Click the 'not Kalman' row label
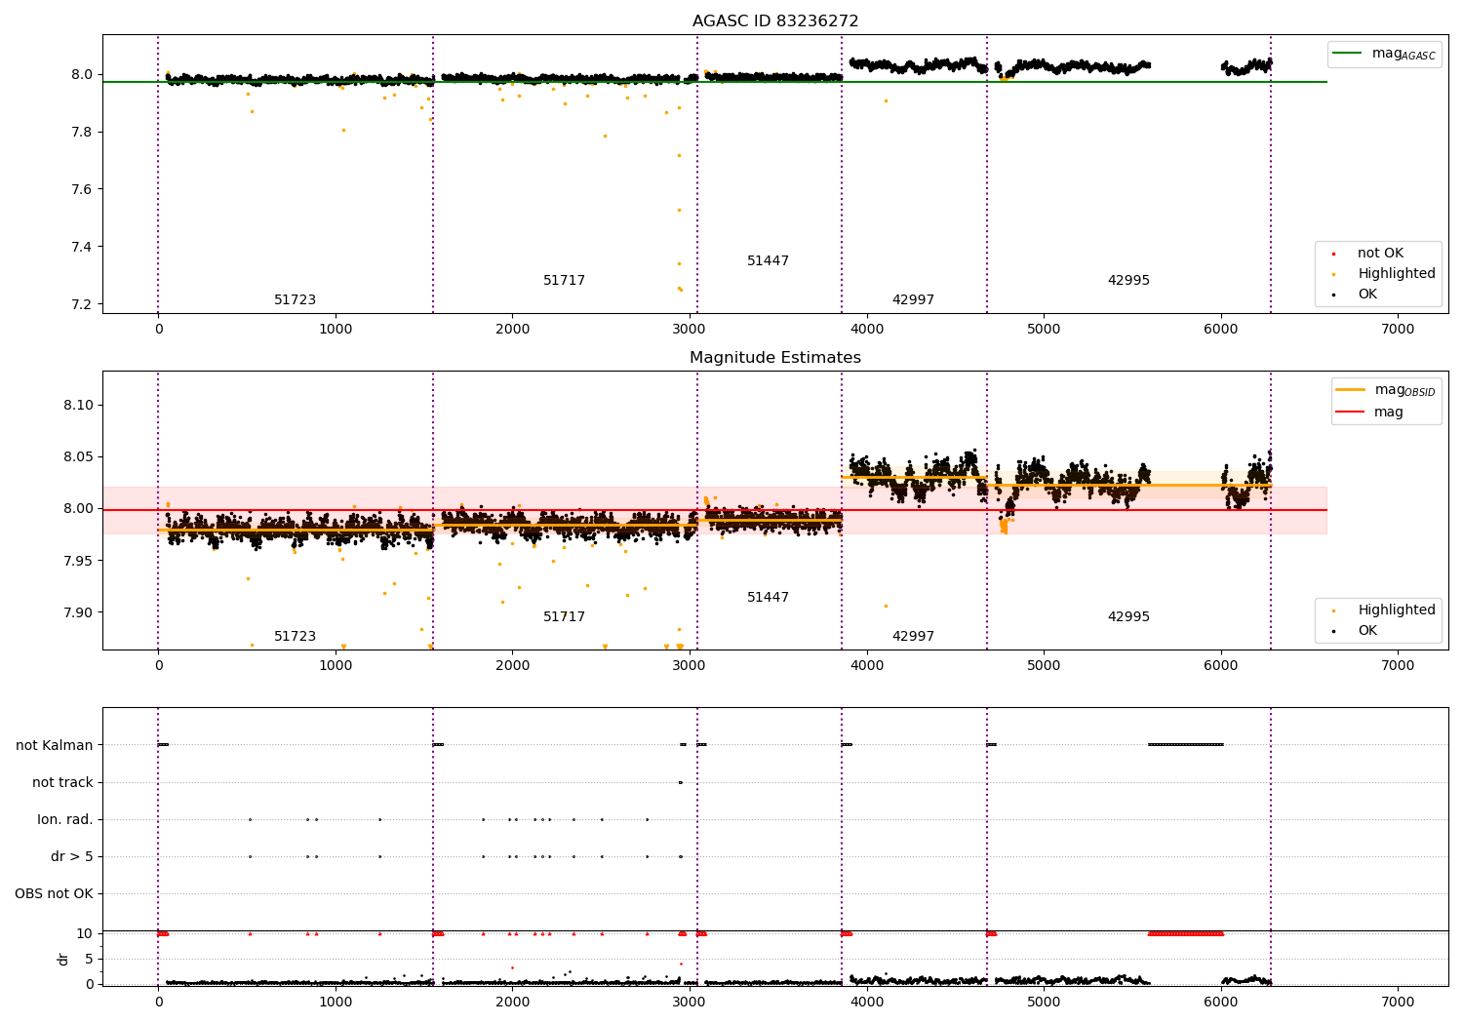This screenshot has width=1463, height=1024. (x=55, y=746)
